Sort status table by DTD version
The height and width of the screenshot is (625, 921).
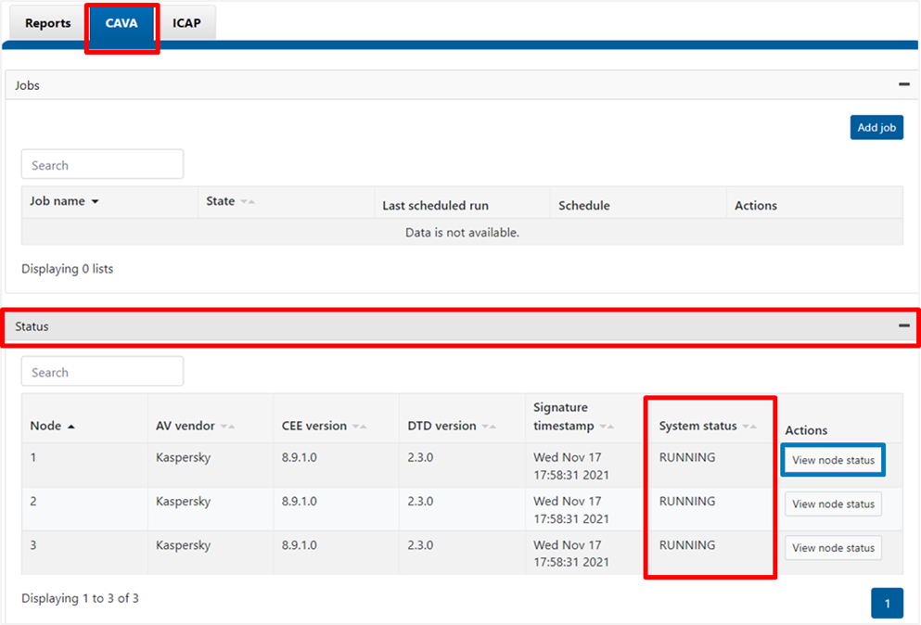pyautogui.click(x=452, y=426)
